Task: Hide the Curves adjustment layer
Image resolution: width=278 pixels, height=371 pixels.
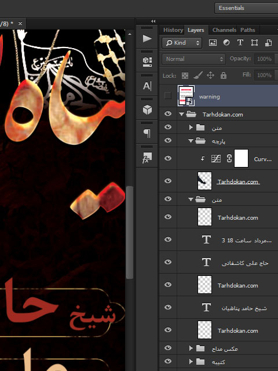Action: (x=168, y=158)
